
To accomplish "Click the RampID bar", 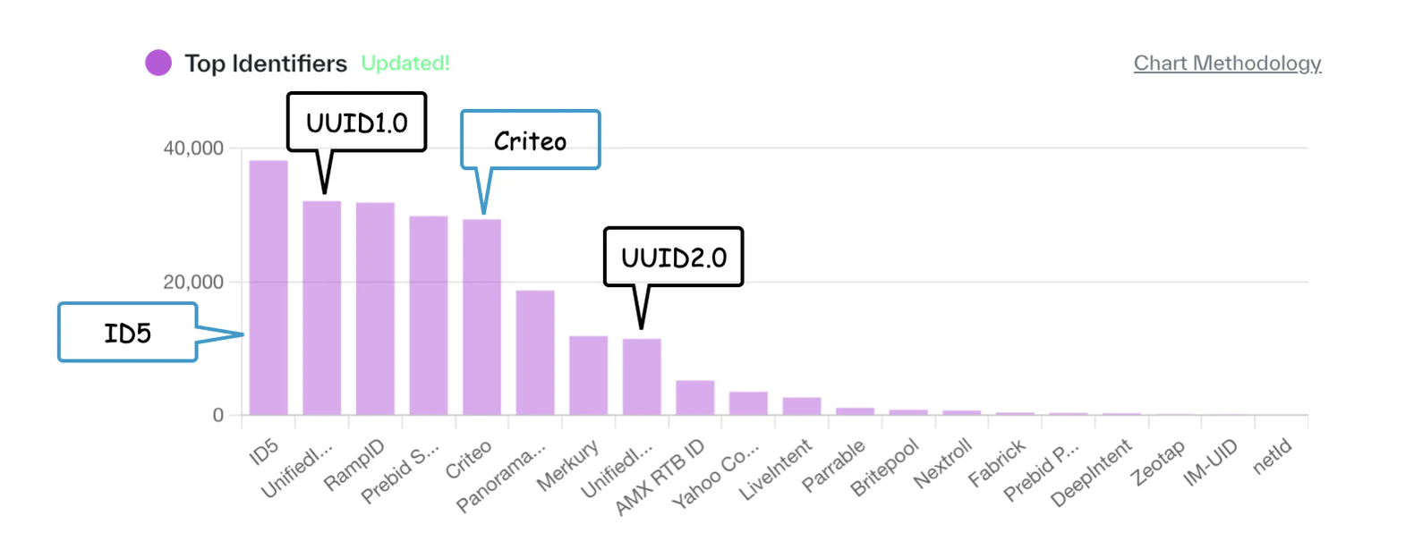I will point(375,309).
